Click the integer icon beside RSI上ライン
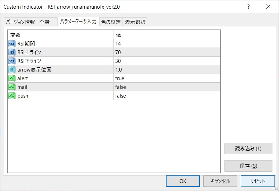 pos(12,52)
